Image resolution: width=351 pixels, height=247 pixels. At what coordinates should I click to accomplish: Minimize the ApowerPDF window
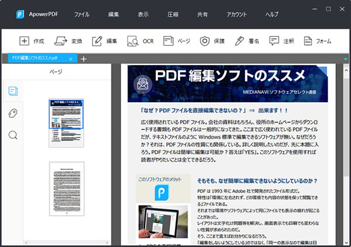click(315, 9)
